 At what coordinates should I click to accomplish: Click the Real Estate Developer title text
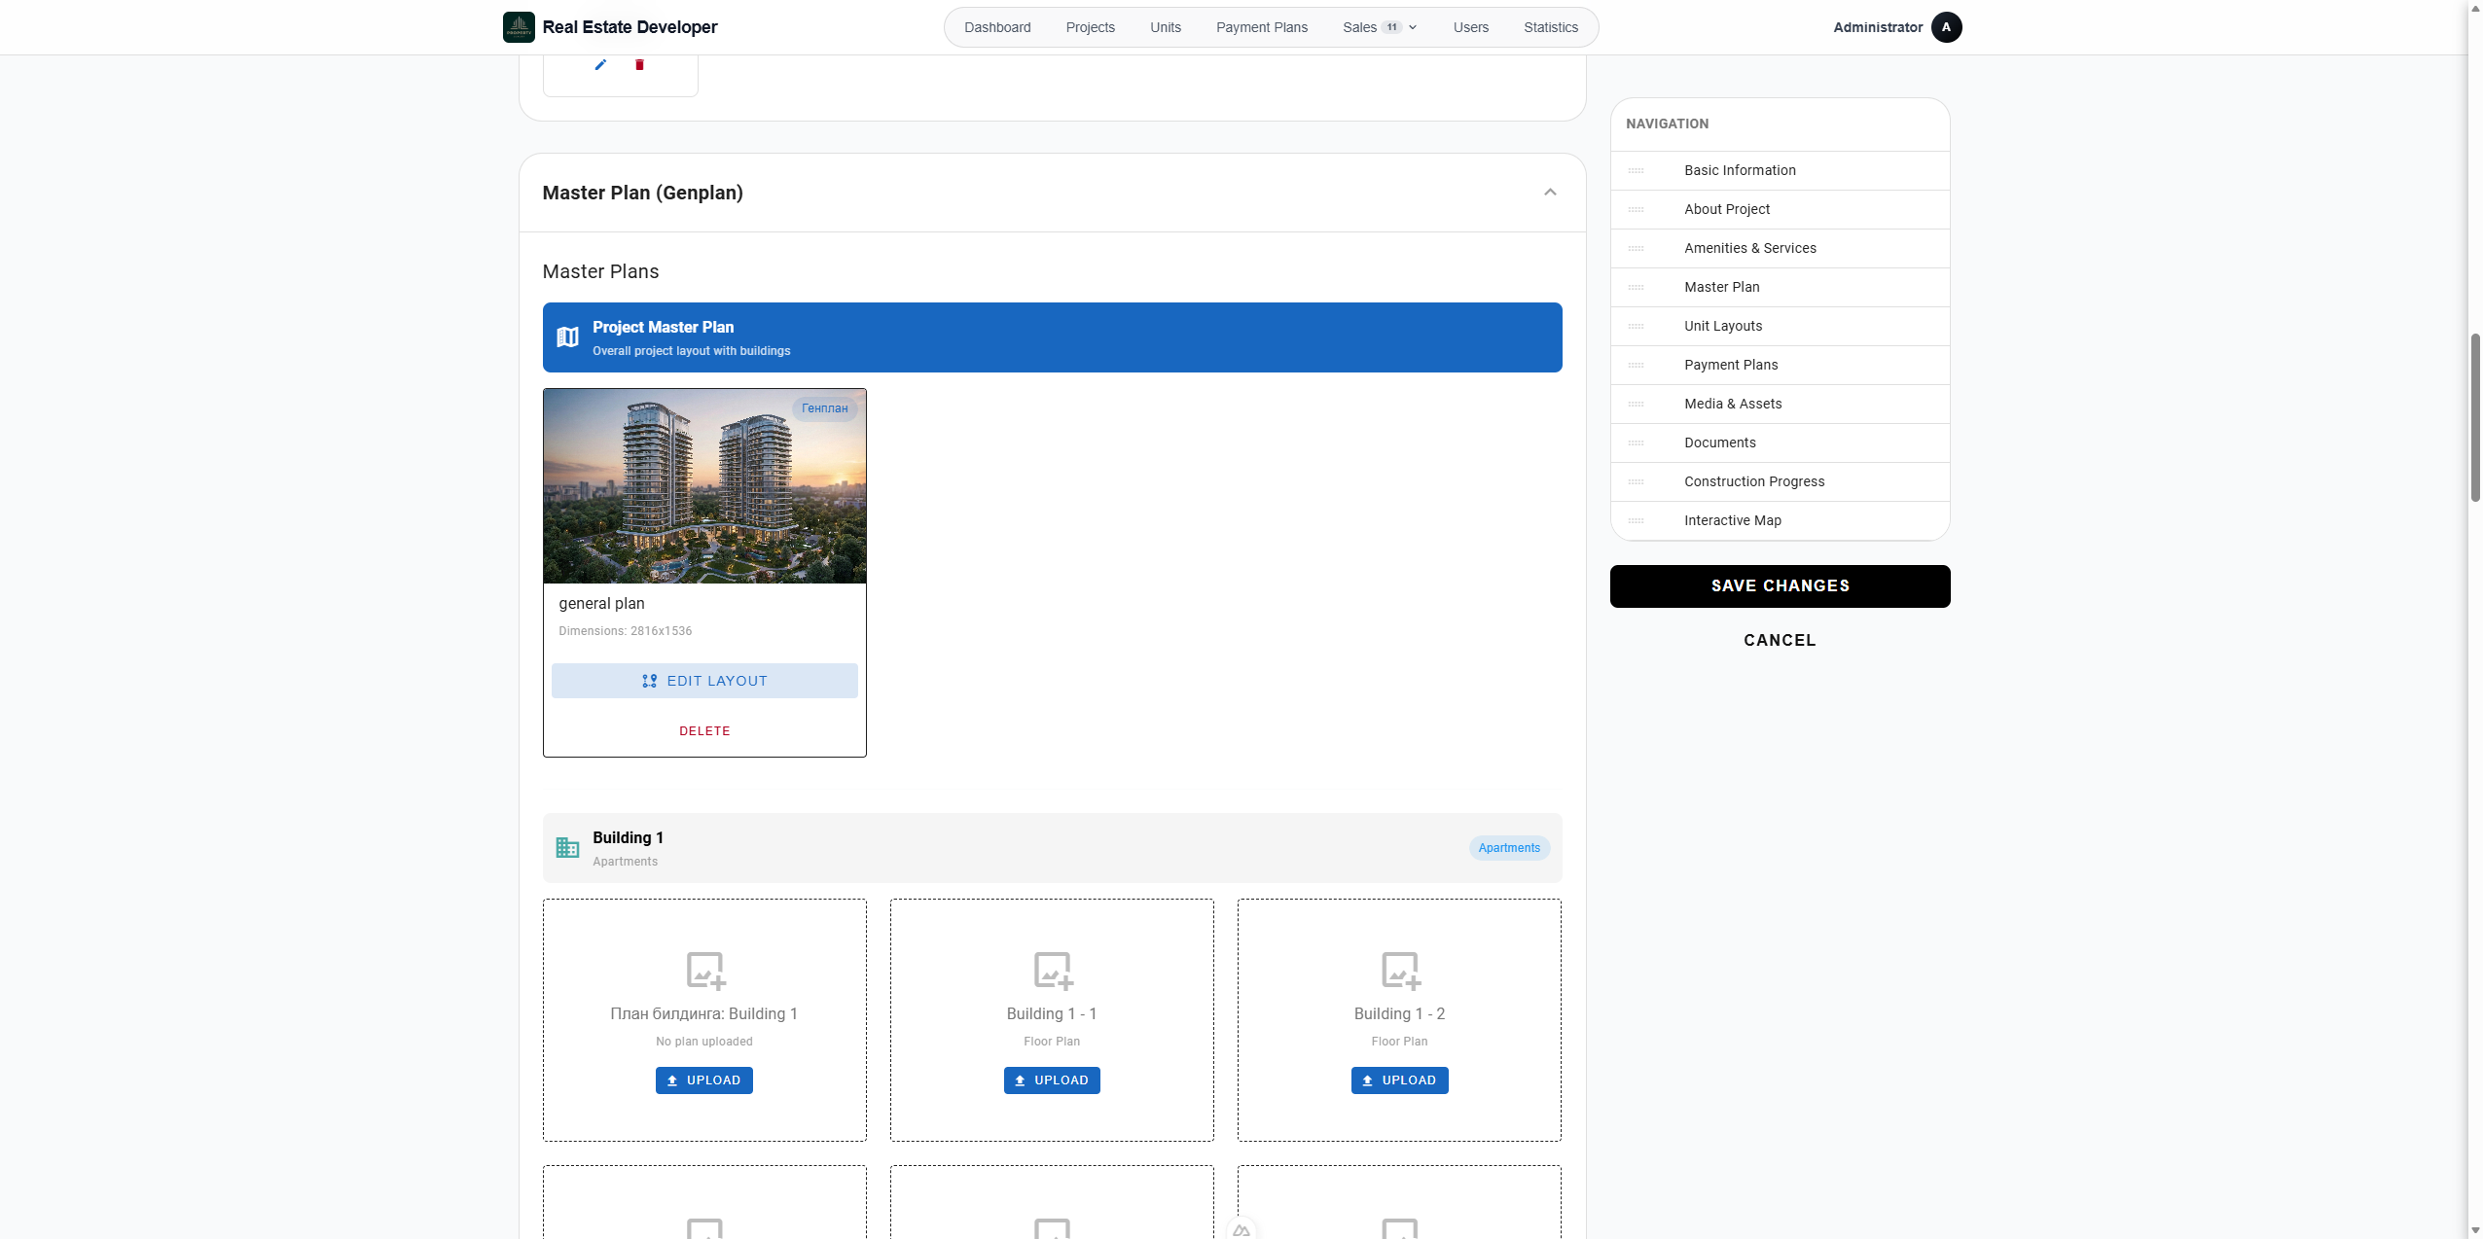pos(630,27)
